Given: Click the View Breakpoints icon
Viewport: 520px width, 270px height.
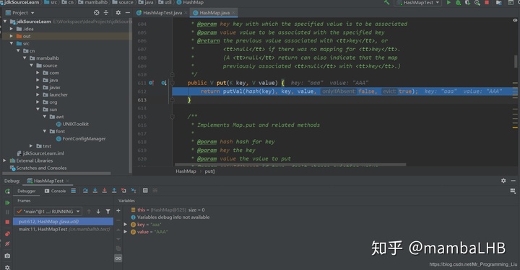Looking at the screenshot, I should [x=7, y=234].
